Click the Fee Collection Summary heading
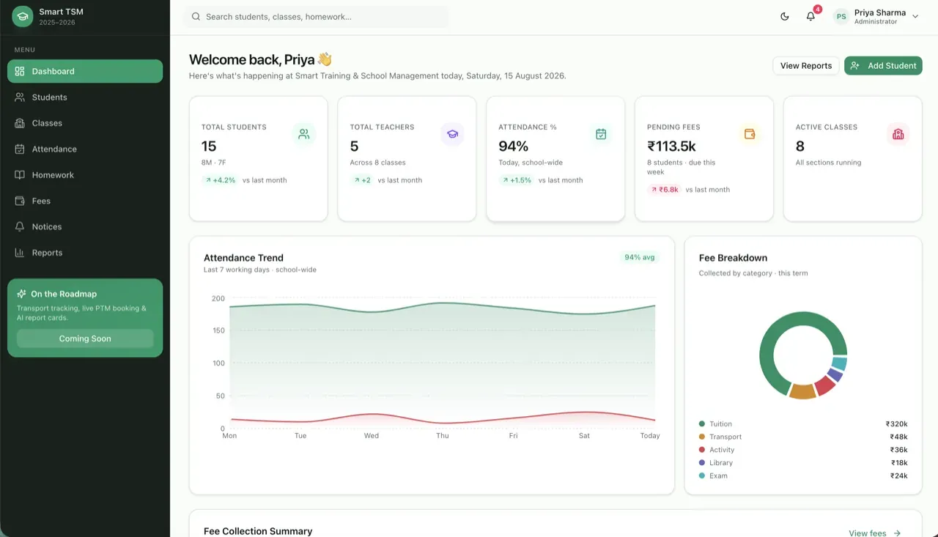The image size is (938, 537). 258,531
